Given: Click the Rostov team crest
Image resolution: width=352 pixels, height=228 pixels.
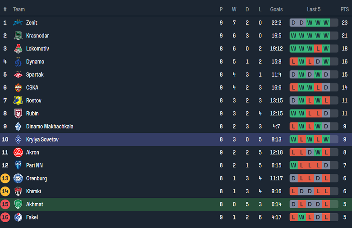Looking at the screenshot, I should click(x=18, y=100).
